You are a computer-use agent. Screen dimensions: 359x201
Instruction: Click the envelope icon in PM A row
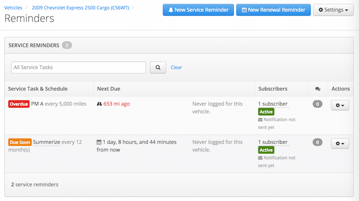(x=260, y=120)
